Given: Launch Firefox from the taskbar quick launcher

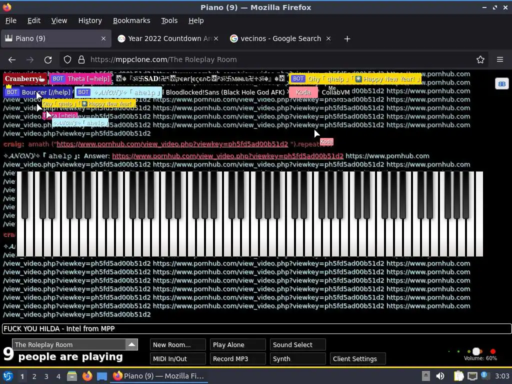Looking at the screenshot, I should coord(87,376).
